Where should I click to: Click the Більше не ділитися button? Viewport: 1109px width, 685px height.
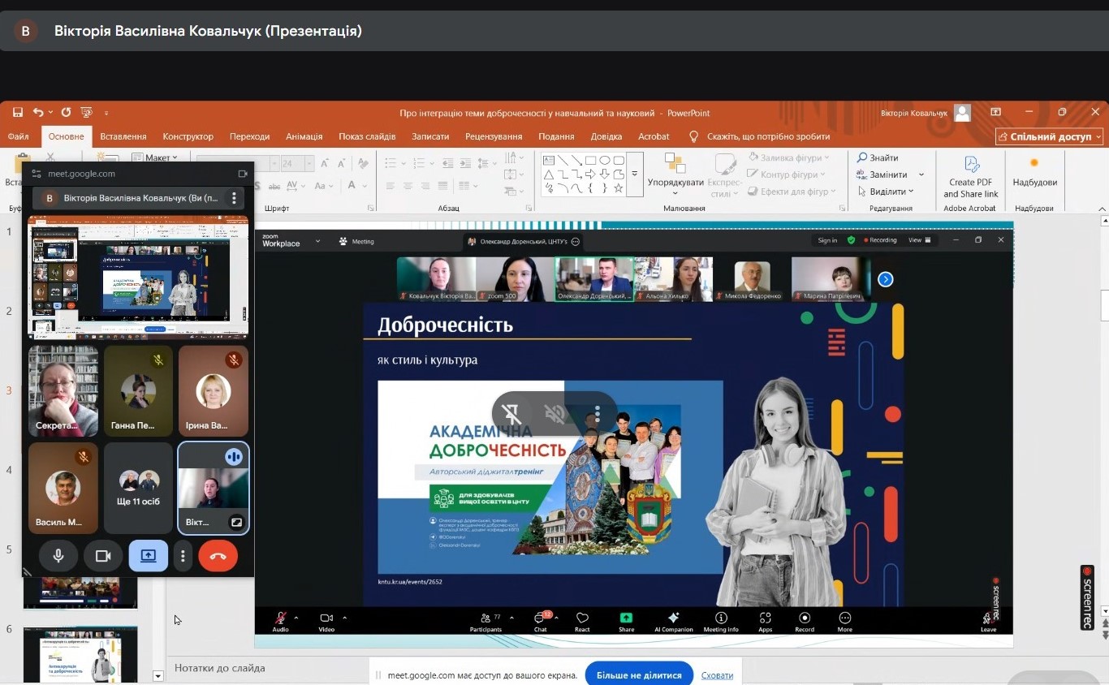tap(638, 674)
